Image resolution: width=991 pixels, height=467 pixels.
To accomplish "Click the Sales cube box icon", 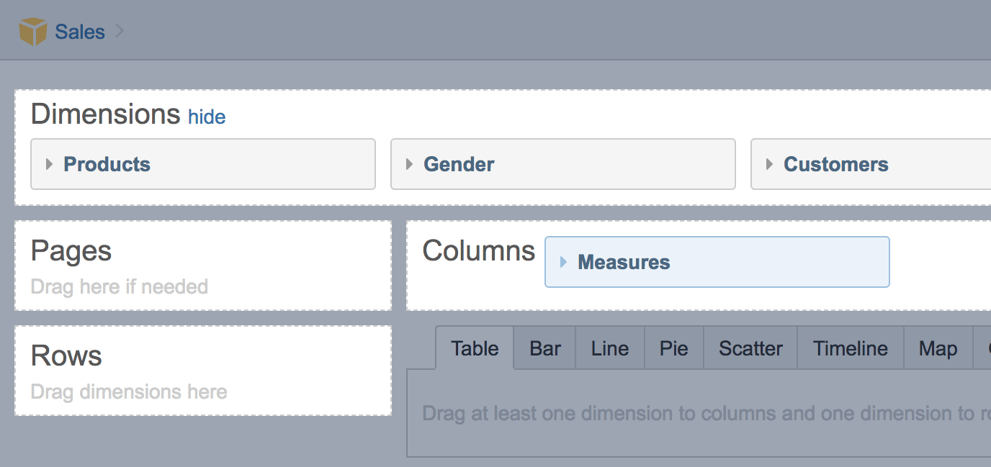I will tap(32, 32).
